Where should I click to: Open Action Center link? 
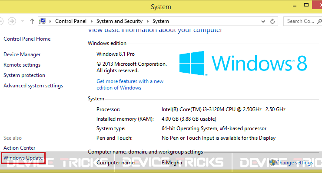(19, 147)
